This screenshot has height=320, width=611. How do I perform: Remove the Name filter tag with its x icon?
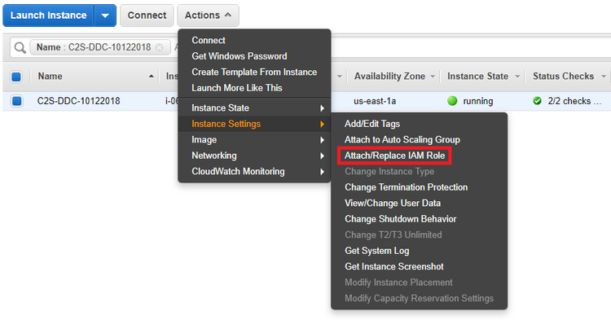point(160,47)
